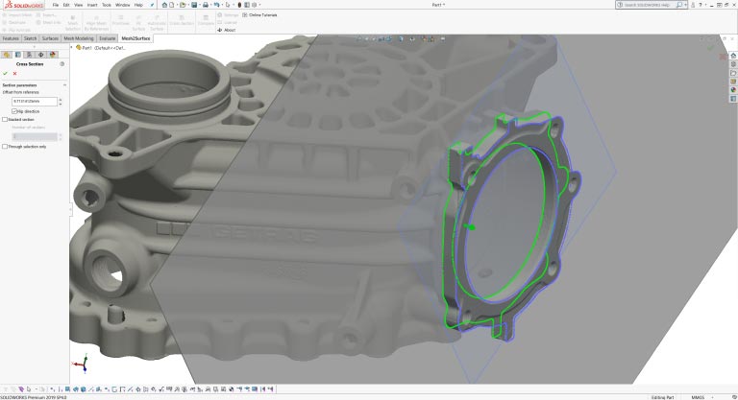This screenshot has height=400, width=738.
Task: Enable Through selection only checkbox
Action: click(5, 147)
